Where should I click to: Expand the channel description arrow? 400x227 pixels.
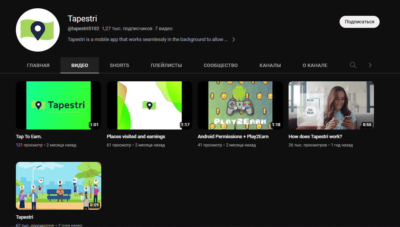233,40
